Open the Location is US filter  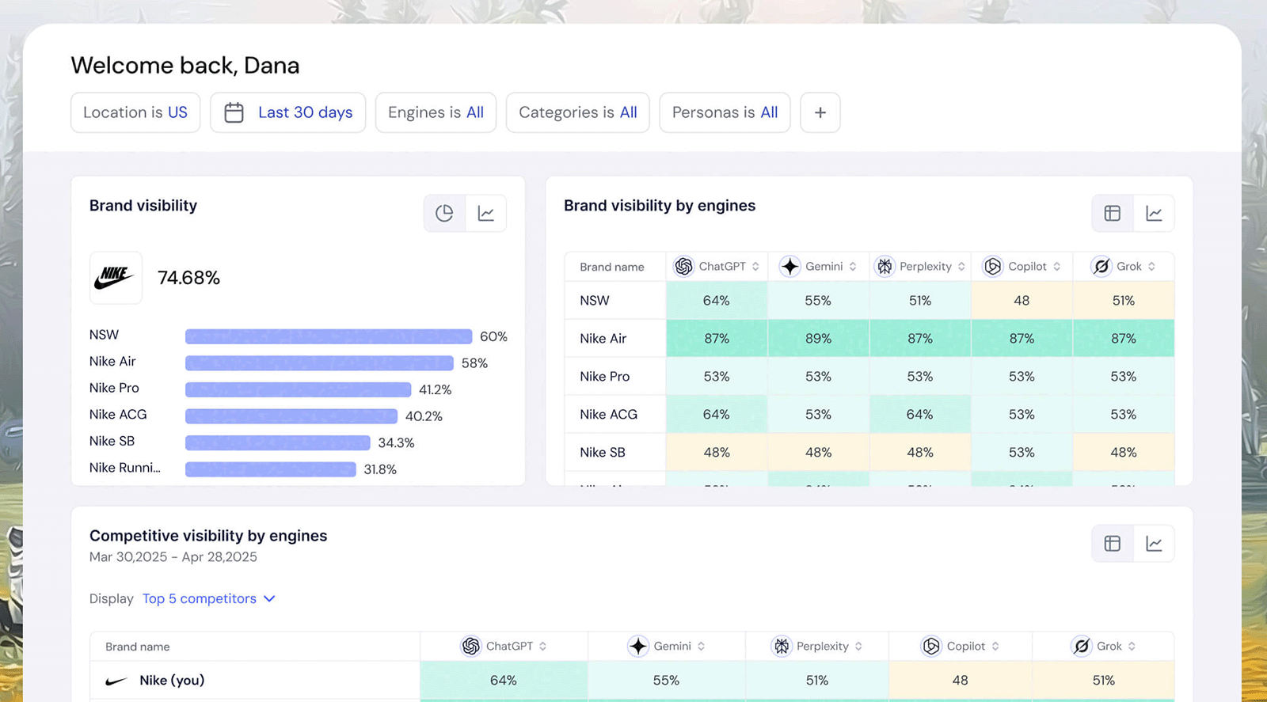point(135,112)
